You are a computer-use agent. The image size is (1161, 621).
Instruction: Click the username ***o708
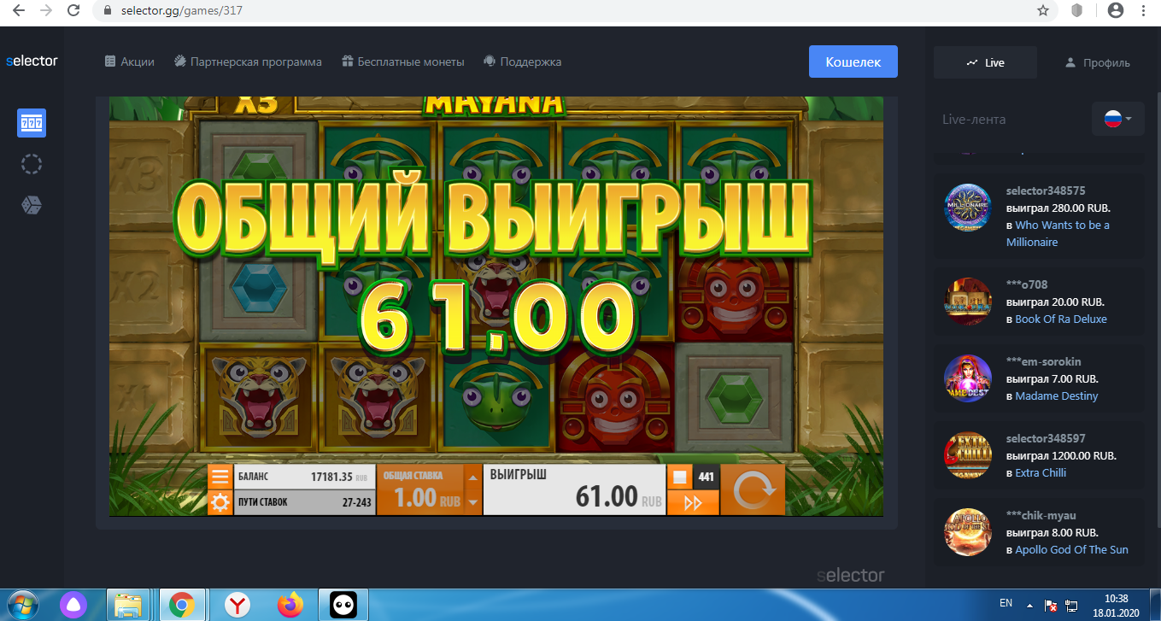(1027, 284)
